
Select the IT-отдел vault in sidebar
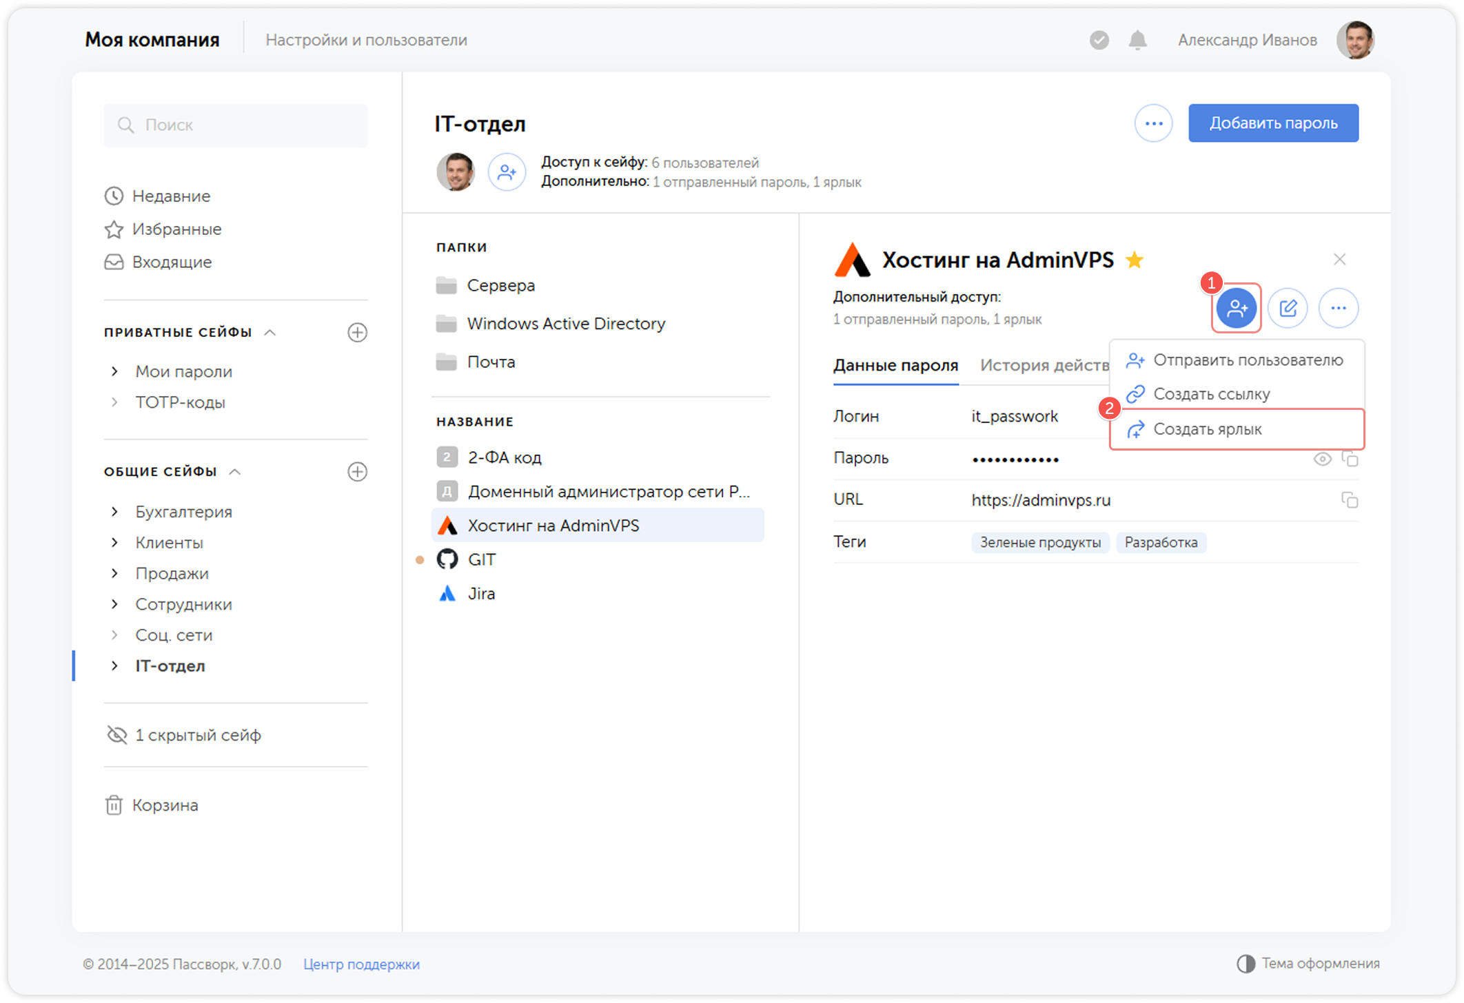coord(170,666)
